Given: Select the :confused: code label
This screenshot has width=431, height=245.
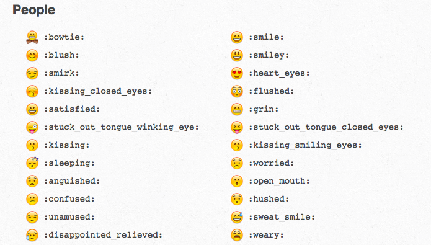Looking at the screenshot, I should pyautogui.click(x=69, y=199).
